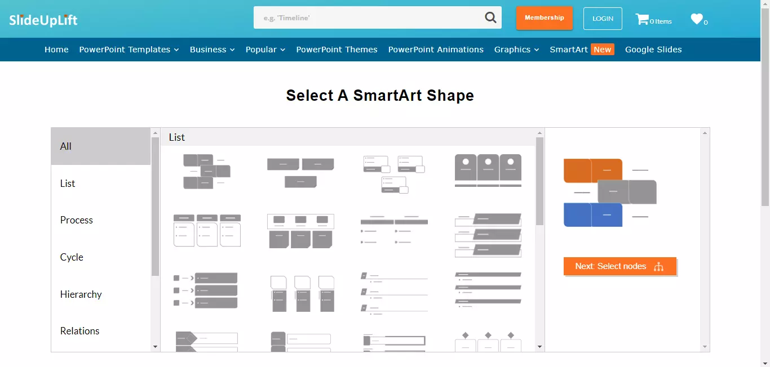The height and width of the screenshot is (367, 770).
Task: Click the orange Membership button
Action: coord(544,18)
